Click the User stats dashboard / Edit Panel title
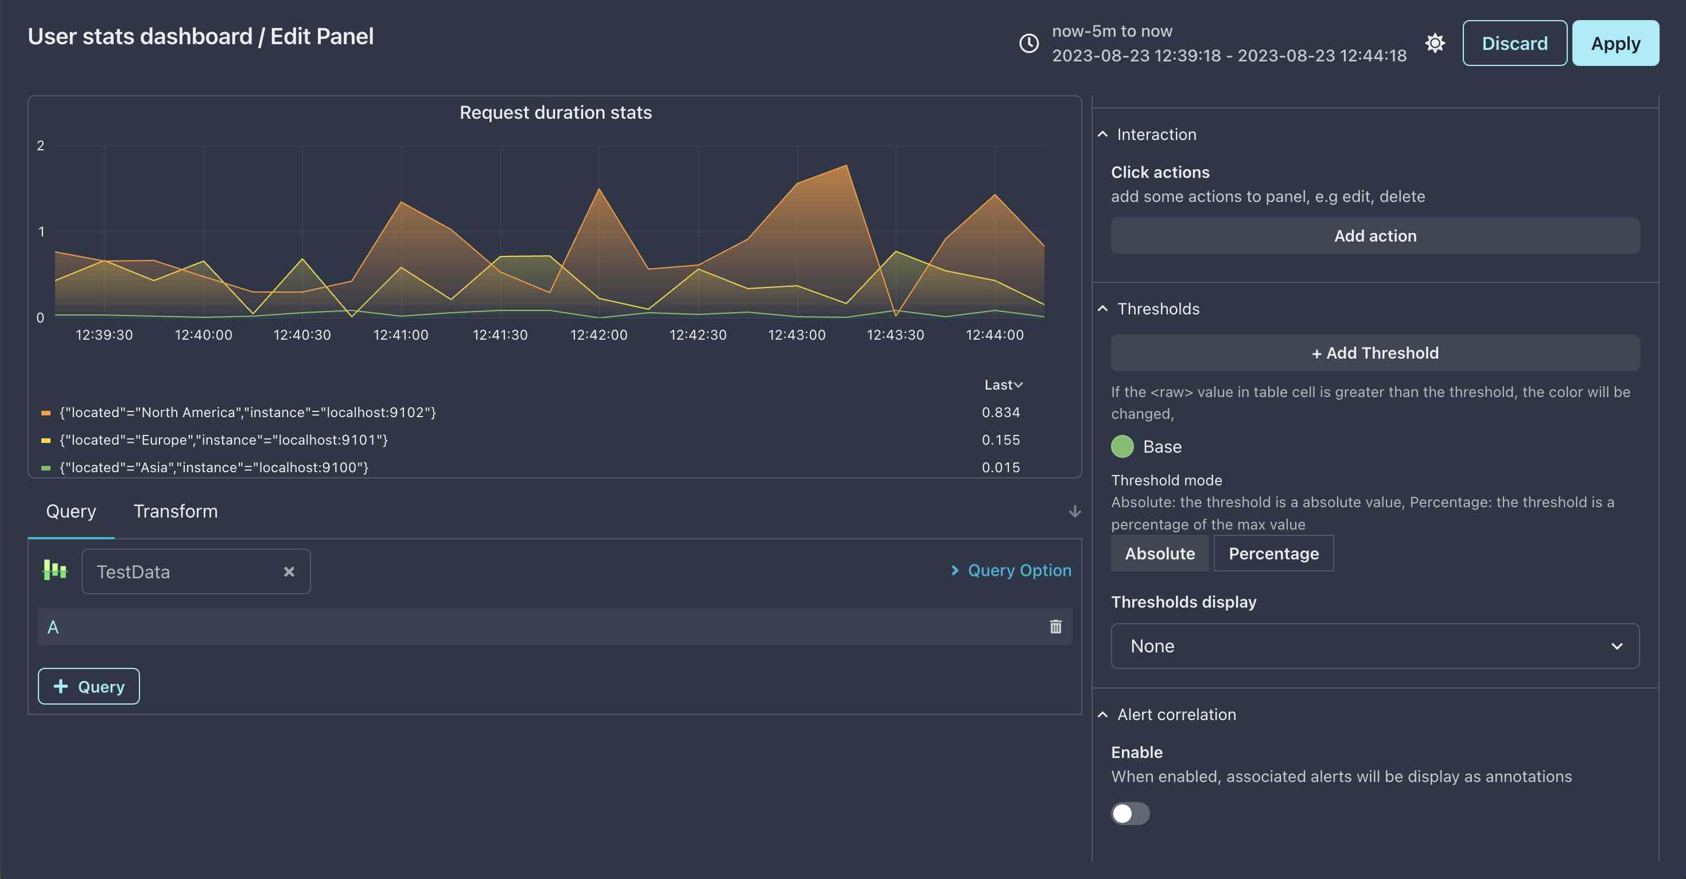The width and height of the screenshot is (1686, 879). point(200,36)
